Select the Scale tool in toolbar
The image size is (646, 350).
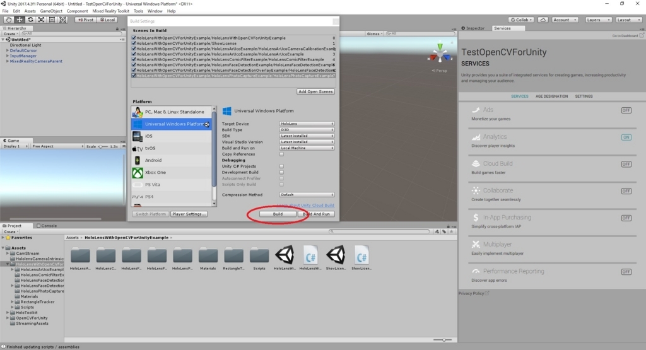[x=41, y=20]
